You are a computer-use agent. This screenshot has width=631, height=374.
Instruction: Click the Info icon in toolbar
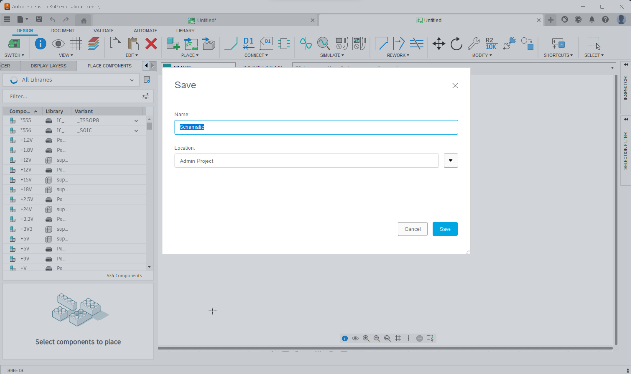40,44
